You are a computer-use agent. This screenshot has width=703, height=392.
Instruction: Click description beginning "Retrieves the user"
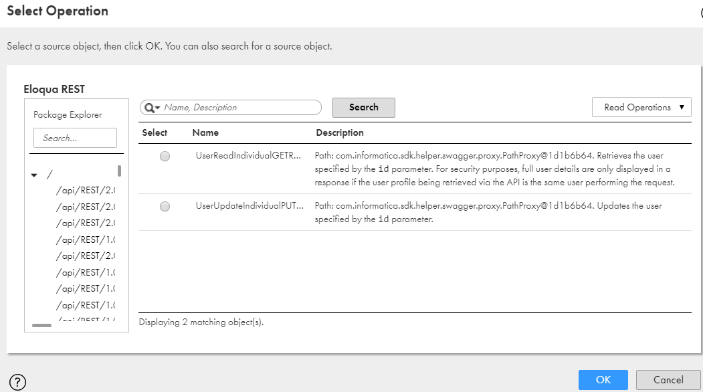click(494, 169)
